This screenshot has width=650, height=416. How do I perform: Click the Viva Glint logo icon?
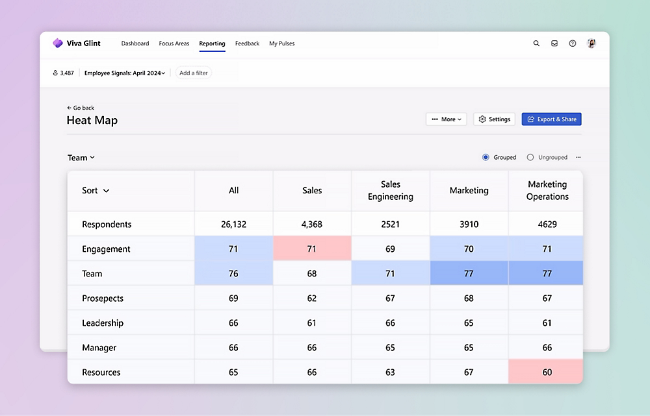coord(58,43)
